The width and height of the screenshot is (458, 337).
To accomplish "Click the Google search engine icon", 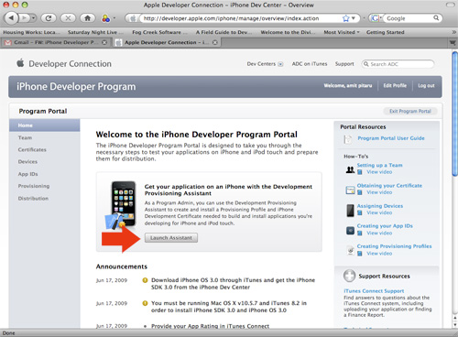I will coord(375,18).
